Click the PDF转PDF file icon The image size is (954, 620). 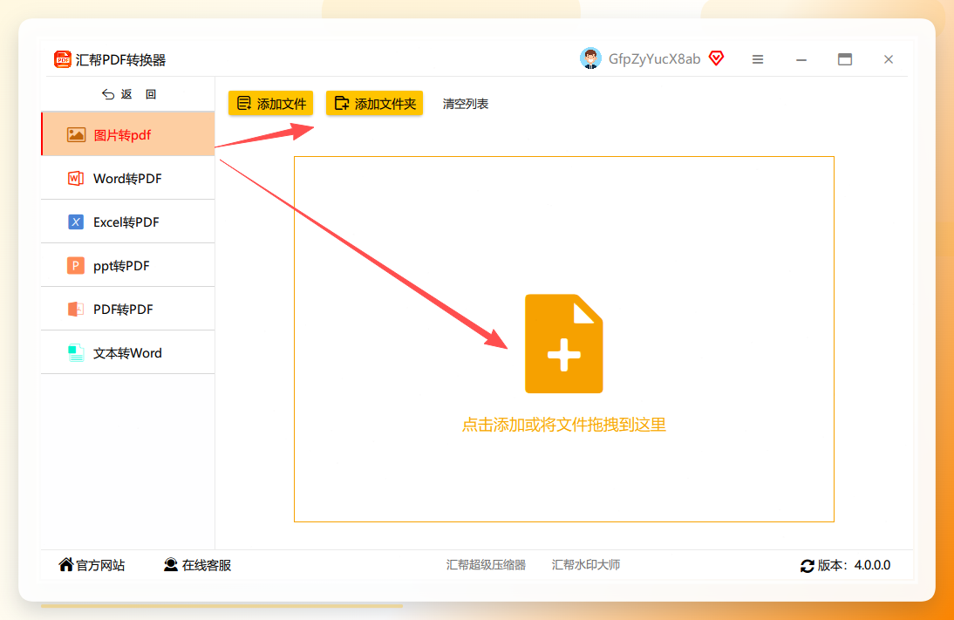click(76, 309)
